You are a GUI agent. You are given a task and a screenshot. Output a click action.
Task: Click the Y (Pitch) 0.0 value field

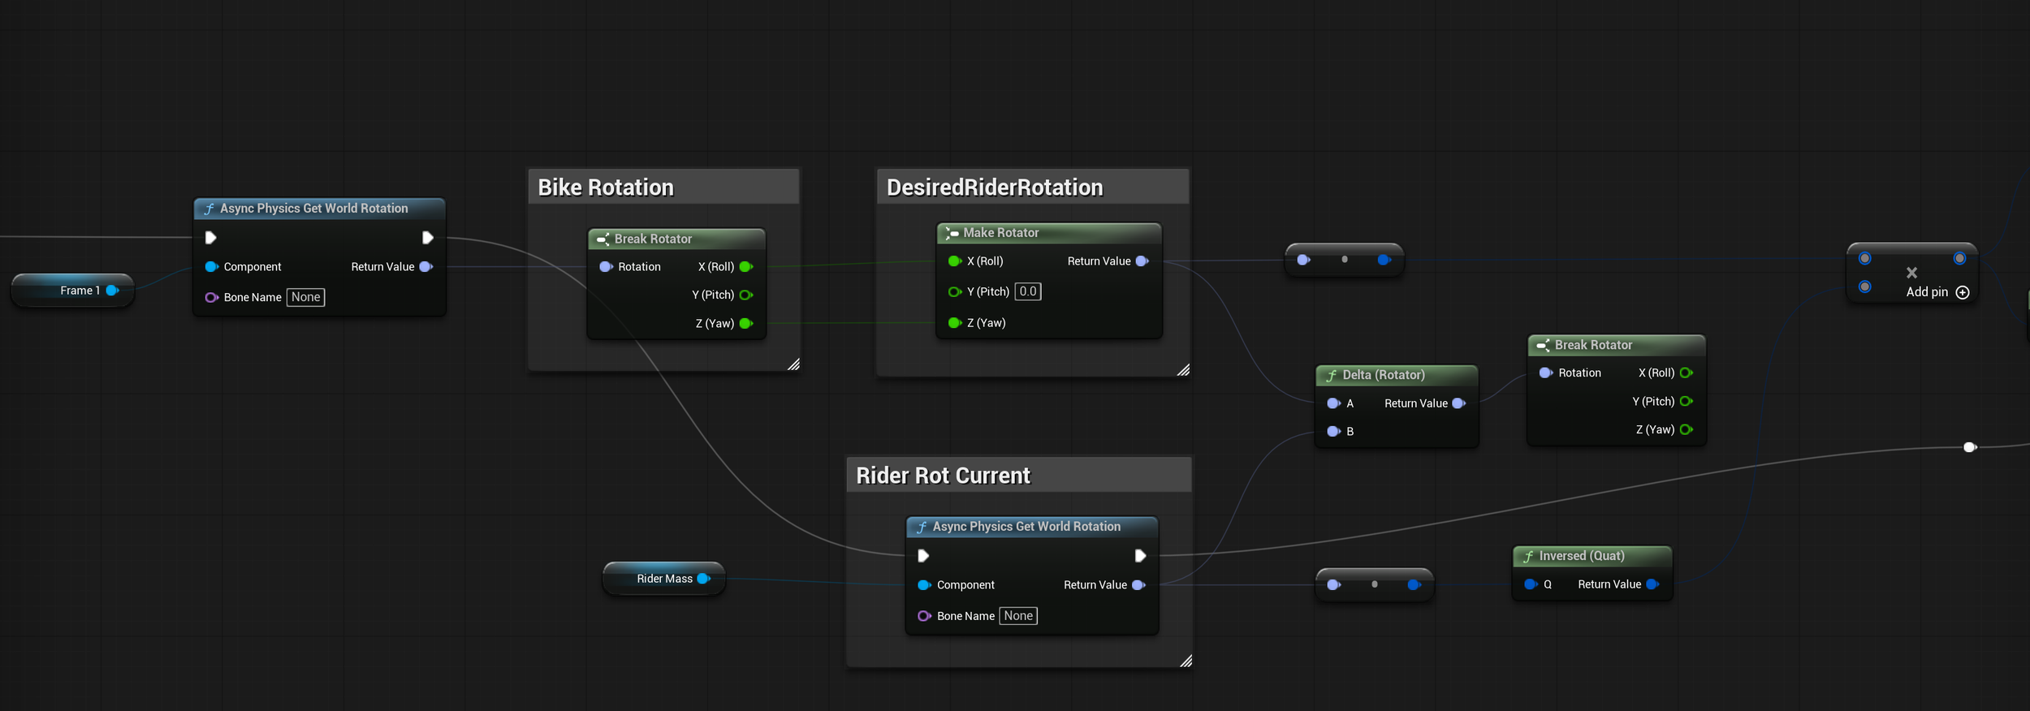pos(1028,291)
